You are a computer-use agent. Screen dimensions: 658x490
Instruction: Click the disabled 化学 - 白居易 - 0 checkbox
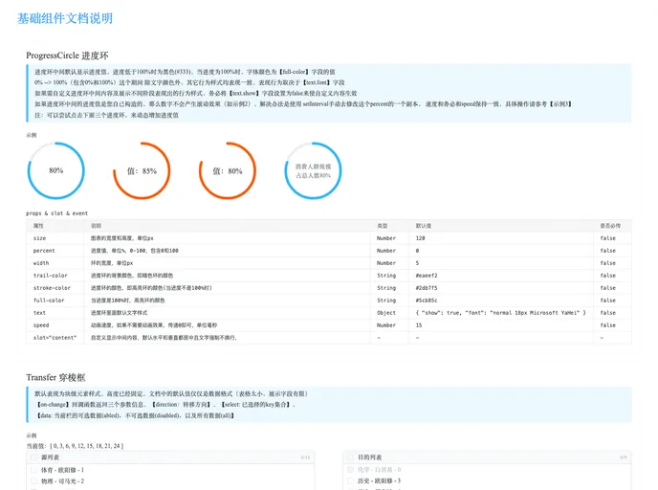pyautogui.click(x=350, y=470)
